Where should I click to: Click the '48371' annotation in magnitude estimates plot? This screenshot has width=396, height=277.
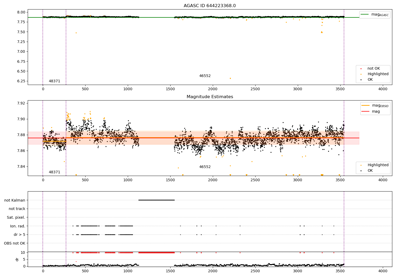tap(54, 172)
